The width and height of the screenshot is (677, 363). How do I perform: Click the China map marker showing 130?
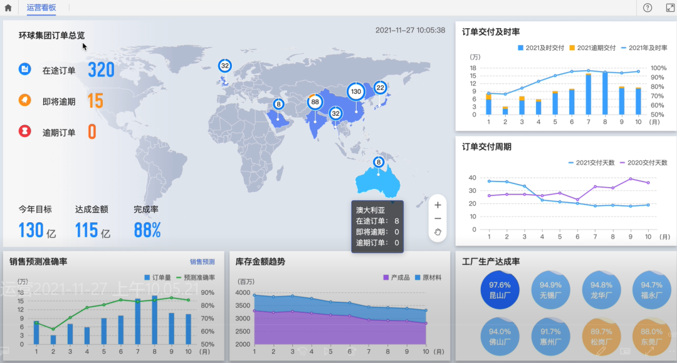tap(356, 91)
